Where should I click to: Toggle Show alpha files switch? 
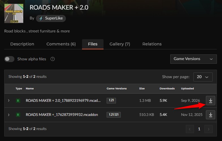[9, 59]
